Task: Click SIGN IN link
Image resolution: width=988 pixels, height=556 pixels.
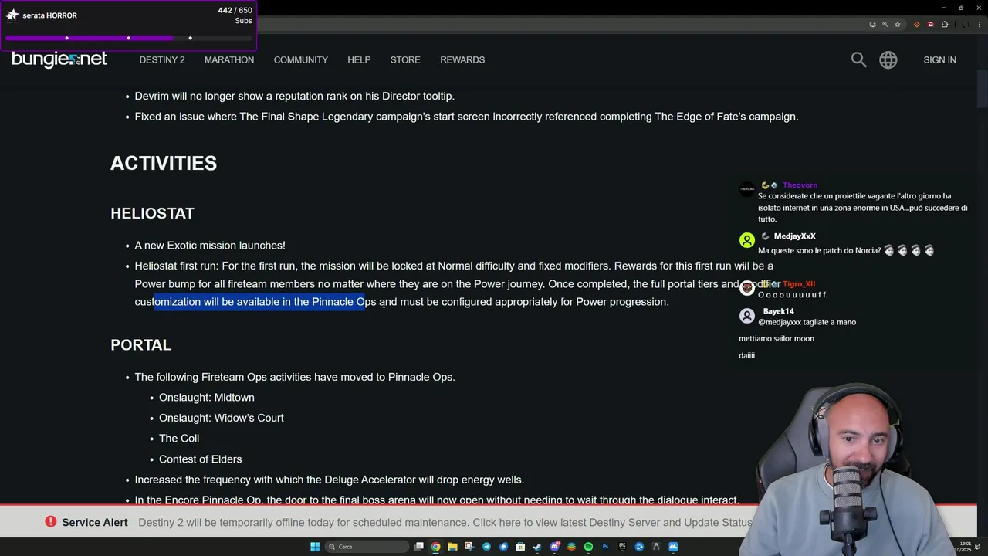Action: [939, 59]
